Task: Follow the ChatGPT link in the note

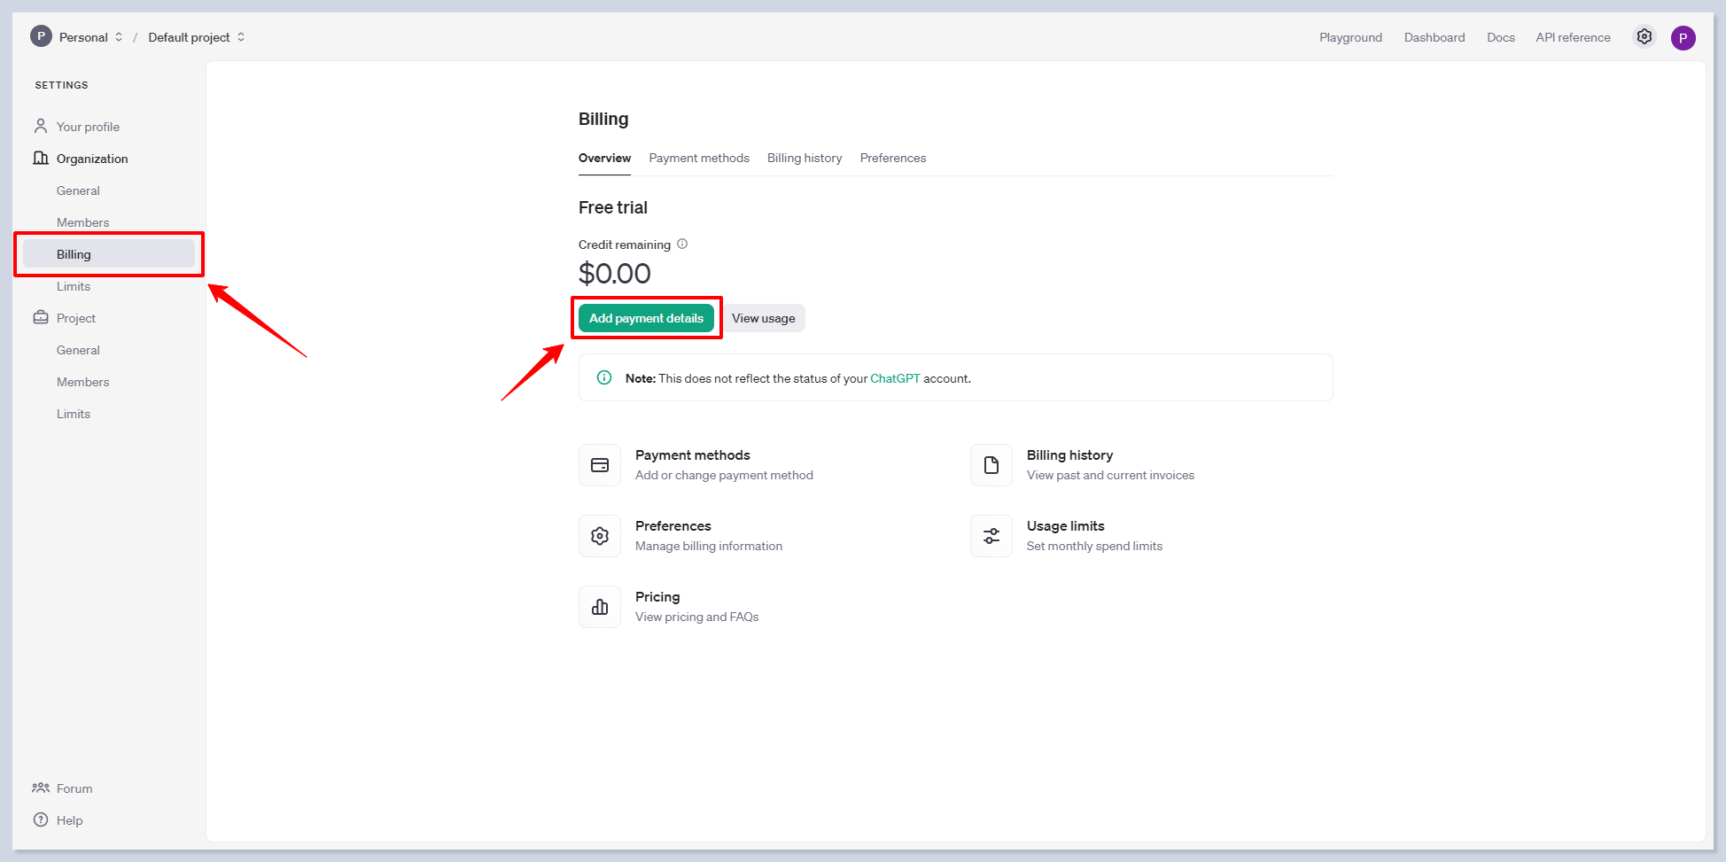Action: coord(894,378)
